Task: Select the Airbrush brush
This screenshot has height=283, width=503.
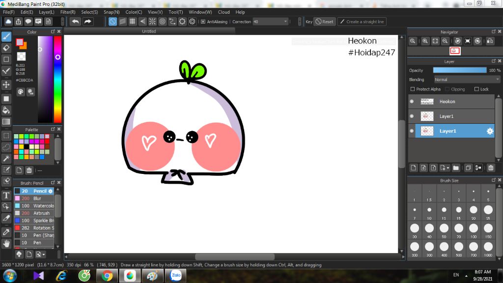Action: tap(34, 213)
